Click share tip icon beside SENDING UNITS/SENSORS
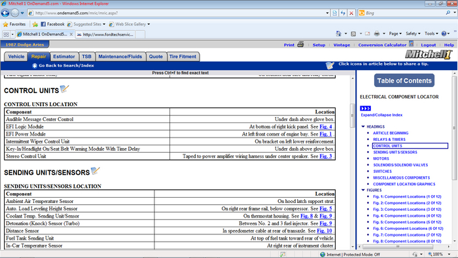 click(96, 171)
